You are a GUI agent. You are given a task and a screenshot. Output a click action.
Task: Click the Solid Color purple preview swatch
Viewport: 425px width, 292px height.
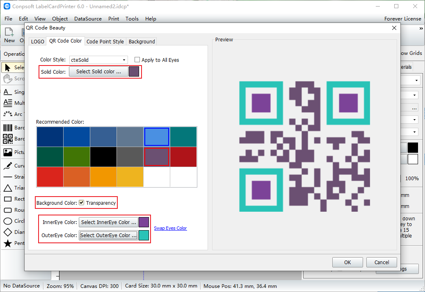pyautogui.click(x=134, y=71)
